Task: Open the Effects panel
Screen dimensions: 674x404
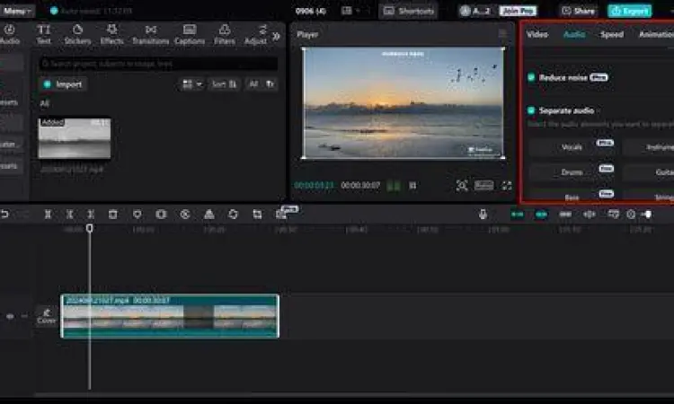Action: (x=112, y=34)
